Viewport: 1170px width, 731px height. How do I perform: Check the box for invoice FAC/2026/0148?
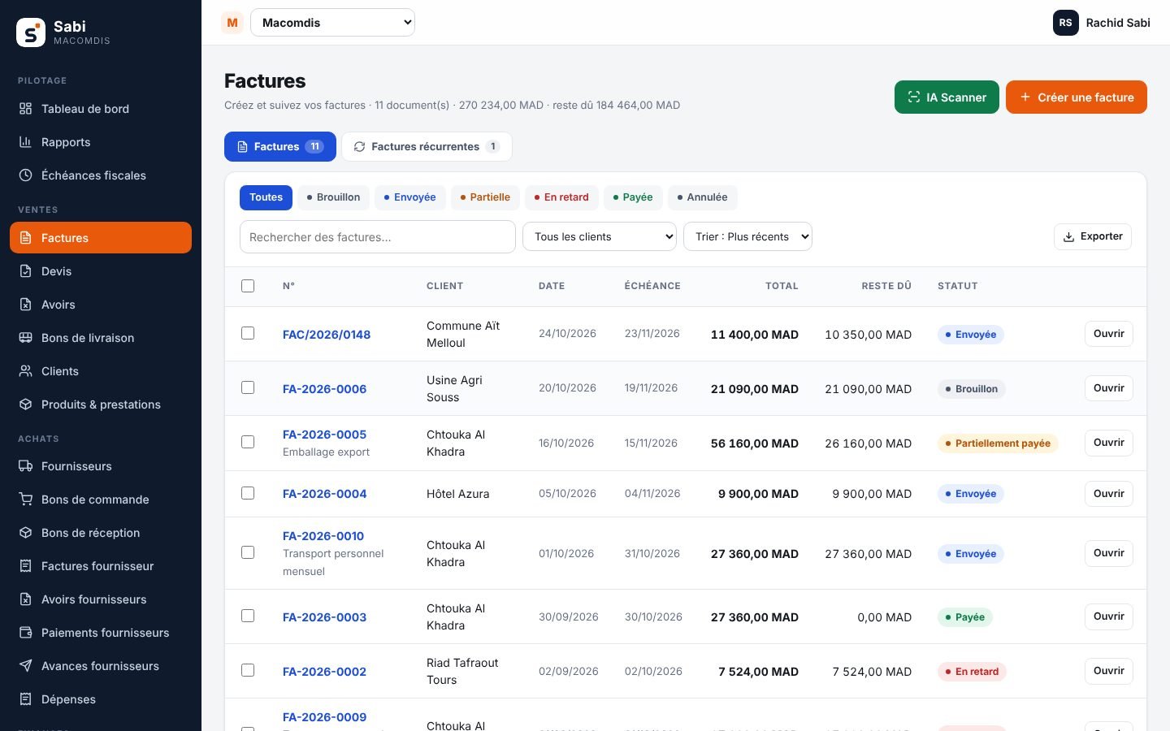(x=248, y=333)
